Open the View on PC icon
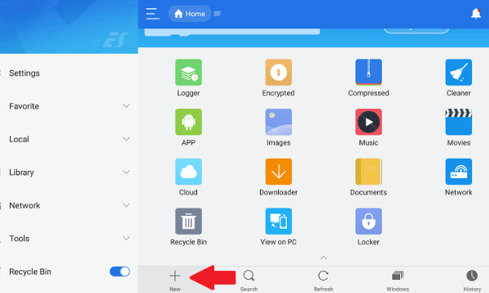This screenshot has width=489, height=293. pos(279,221)
